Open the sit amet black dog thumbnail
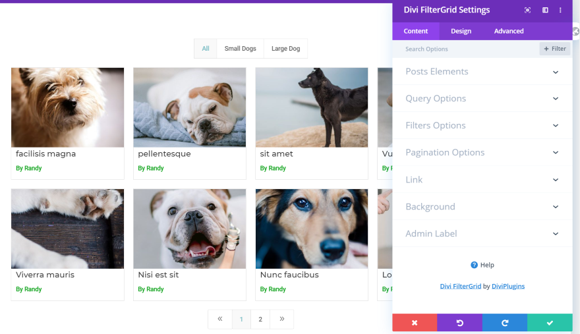This screenshot has height=334, width=580. [312, 107]
